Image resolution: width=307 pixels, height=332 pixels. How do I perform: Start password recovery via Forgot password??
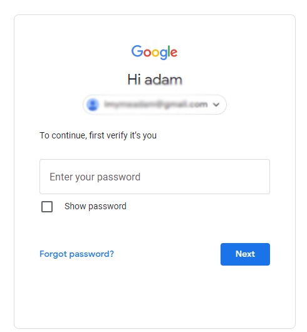(76, 254)
